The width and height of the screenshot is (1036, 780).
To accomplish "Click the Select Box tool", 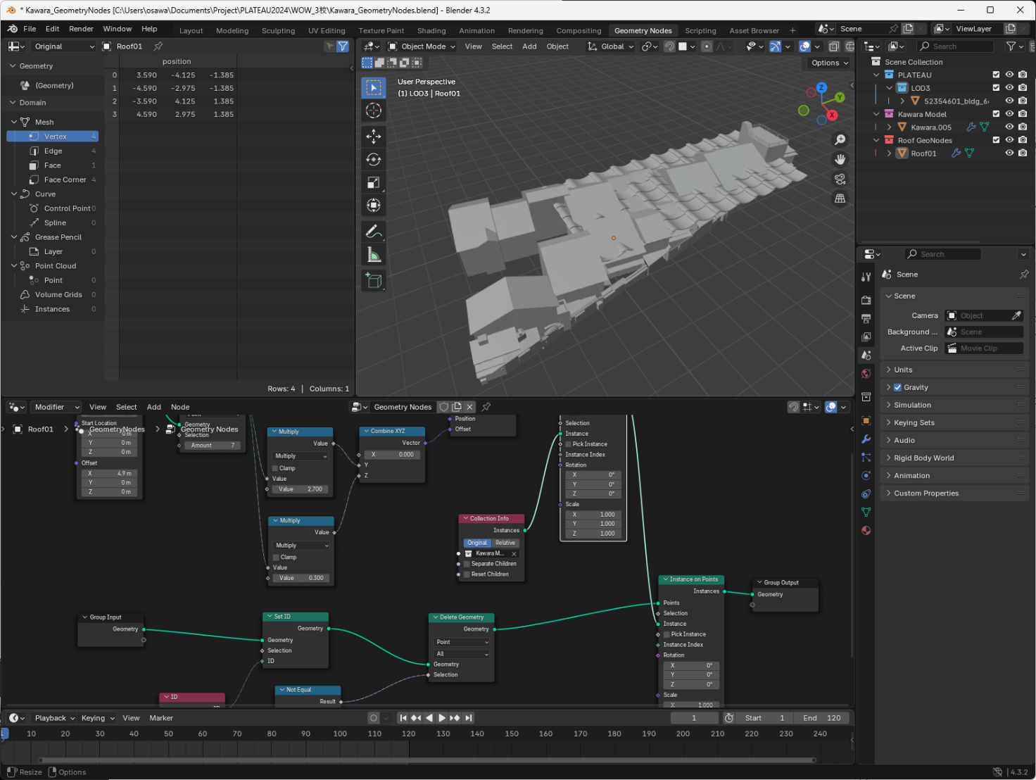I will pos(374,88).
